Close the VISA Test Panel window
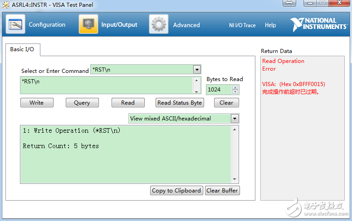Viewport: 352px width, 221px height. click(x=339, y=3)
